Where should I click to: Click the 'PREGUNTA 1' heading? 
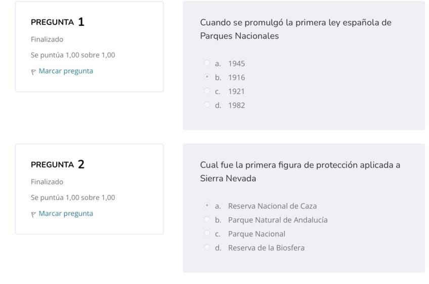57,22
